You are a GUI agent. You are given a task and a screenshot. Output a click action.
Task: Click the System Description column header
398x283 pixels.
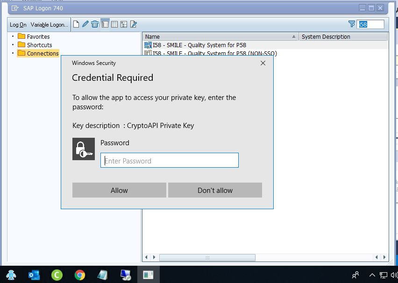(343, 36)
